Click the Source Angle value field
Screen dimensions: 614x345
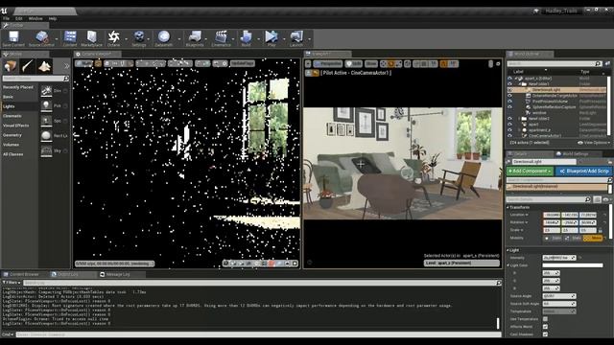pos(558,296)
